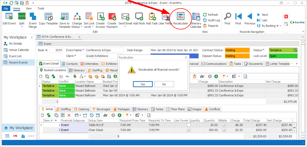Open the Catering sub-tab
The height and width of the screenshot is (147, 307).
(x=82, y=109)
